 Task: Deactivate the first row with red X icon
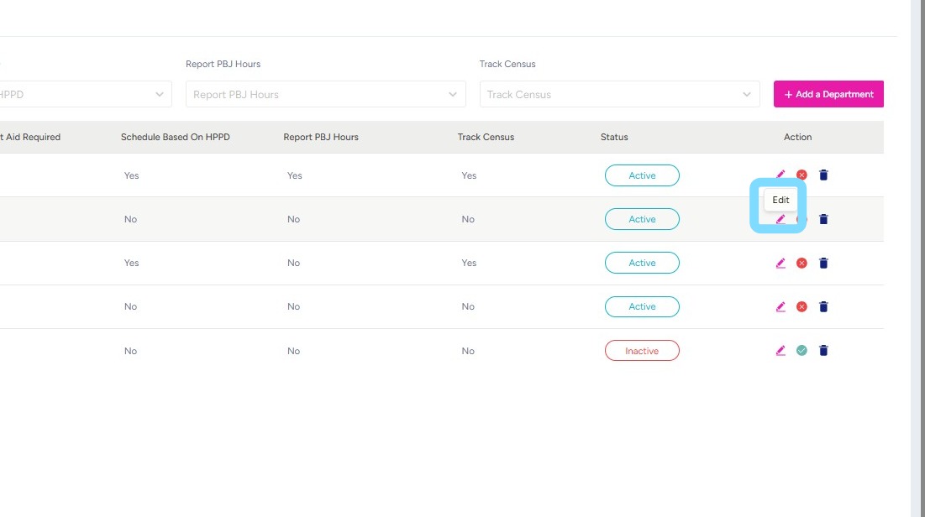[x=801, y=175]
